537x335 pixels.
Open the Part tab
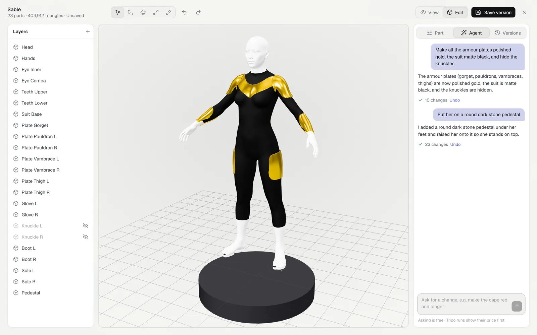(x=435, y=33)
